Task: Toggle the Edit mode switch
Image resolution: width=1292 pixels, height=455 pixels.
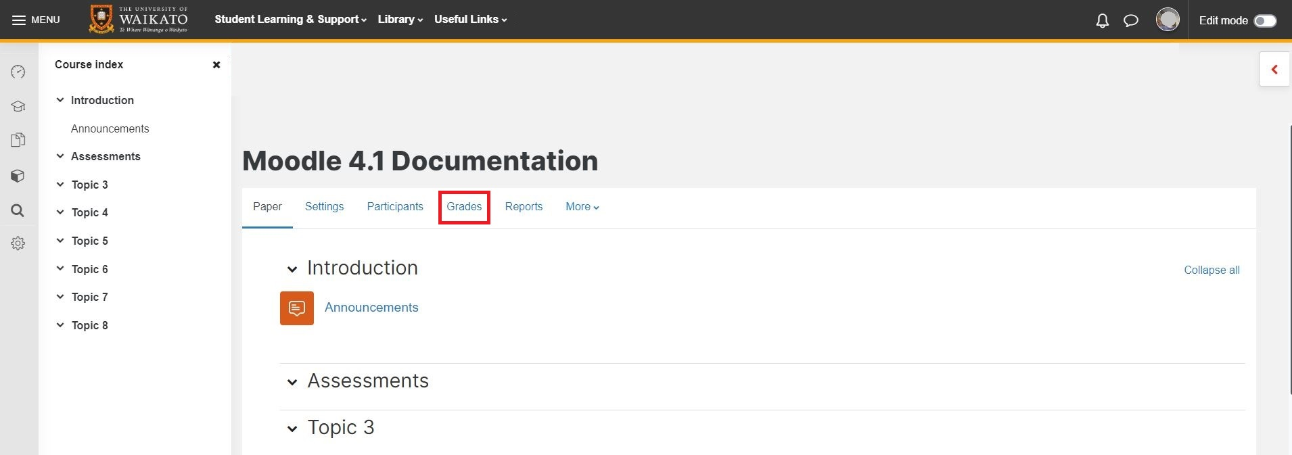Action: (x=1265, y=20)
